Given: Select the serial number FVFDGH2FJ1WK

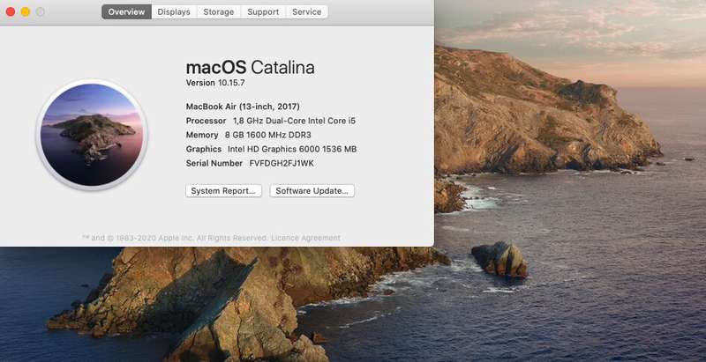Looking at the screenshot, I should [282, 164].
